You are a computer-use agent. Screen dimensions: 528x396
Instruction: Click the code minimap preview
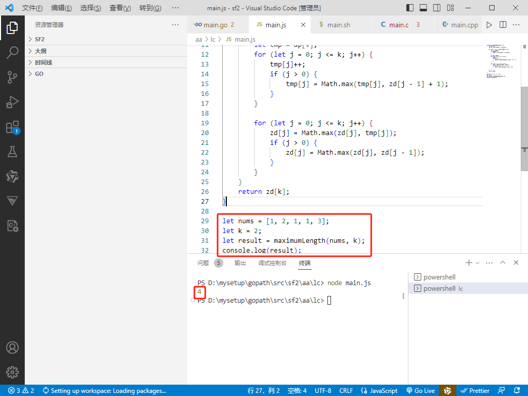pyautogui.click(x=501, y=61)
